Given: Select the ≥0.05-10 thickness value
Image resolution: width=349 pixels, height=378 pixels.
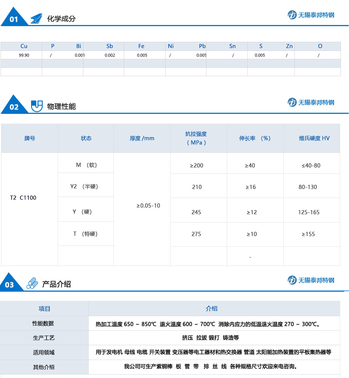Looking at the screenshot, I should (148, 206).
